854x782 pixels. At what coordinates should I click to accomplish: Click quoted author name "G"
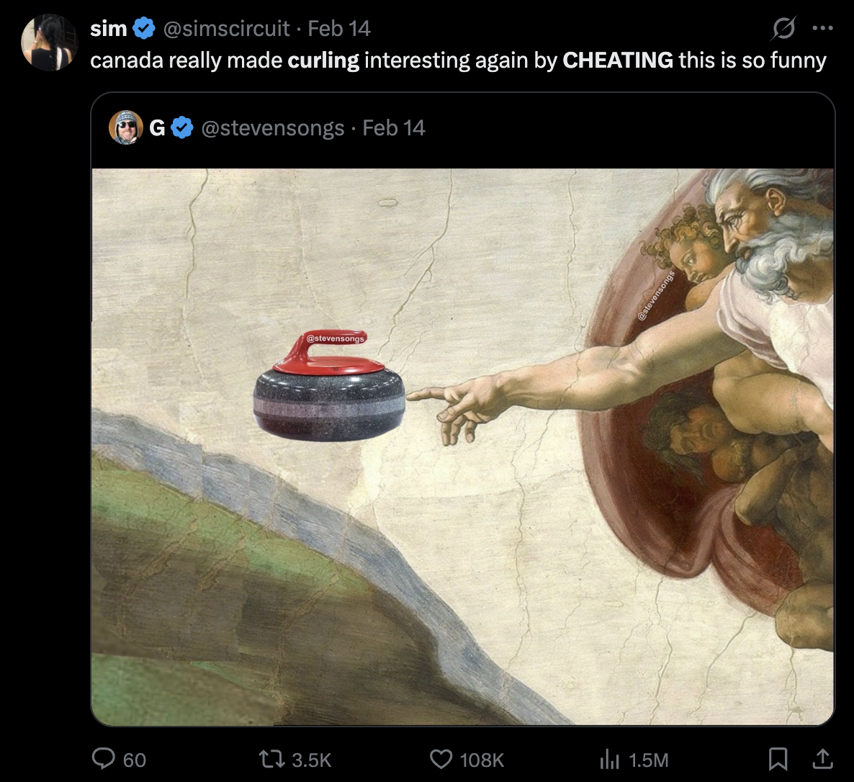tap(157, 128)
